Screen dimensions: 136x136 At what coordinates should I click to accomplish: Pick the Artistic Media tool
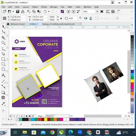(x=3, y=54)
